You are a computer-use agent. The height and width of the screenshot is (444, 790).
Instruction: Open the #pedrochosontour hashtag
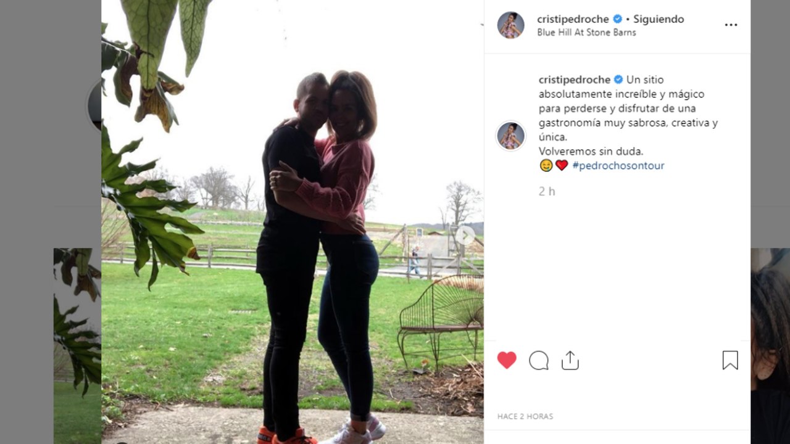coord(618,165)
